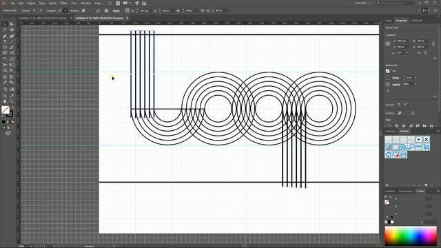The height and width of the screenshot is (248, 441).
Task: Click the RSS feed symbol
Action: [x=403, y=147]
